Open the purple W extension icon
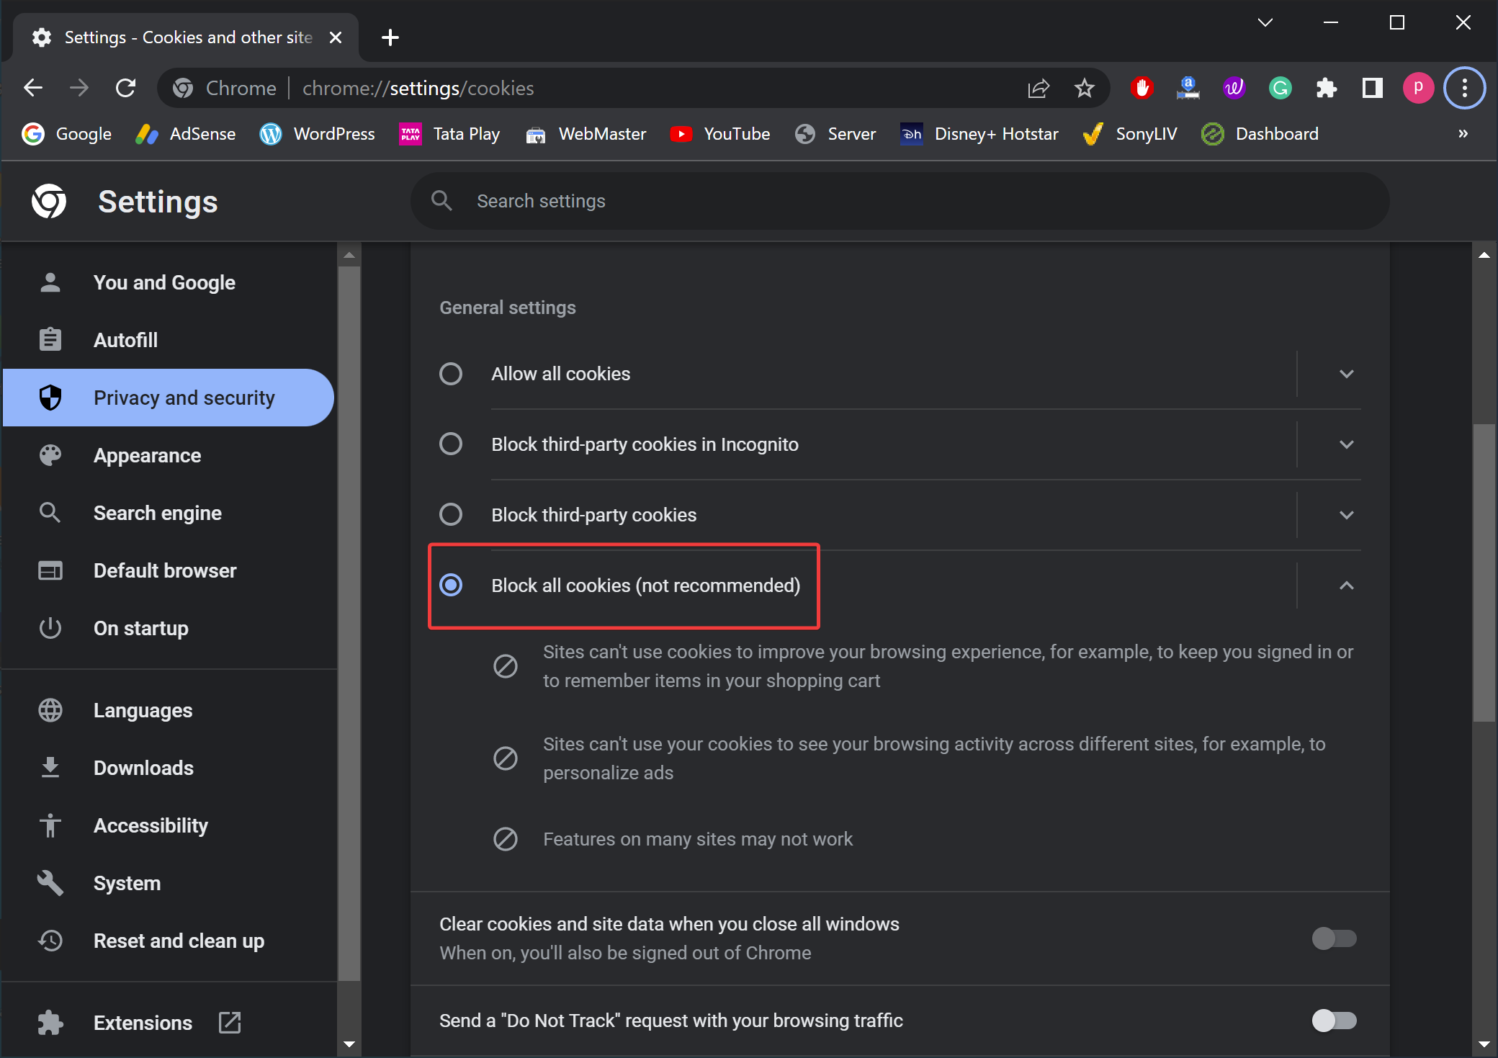 click(x=1234, y=89)
